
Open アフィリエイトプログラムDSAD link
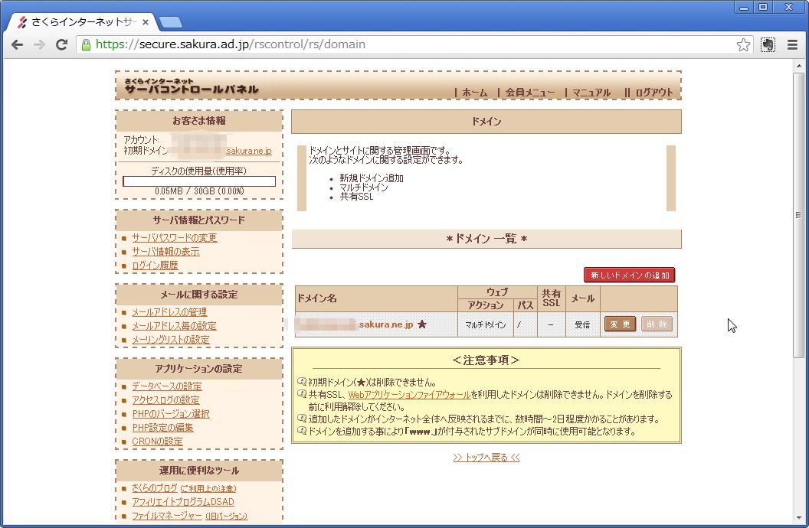click(183, 502)
